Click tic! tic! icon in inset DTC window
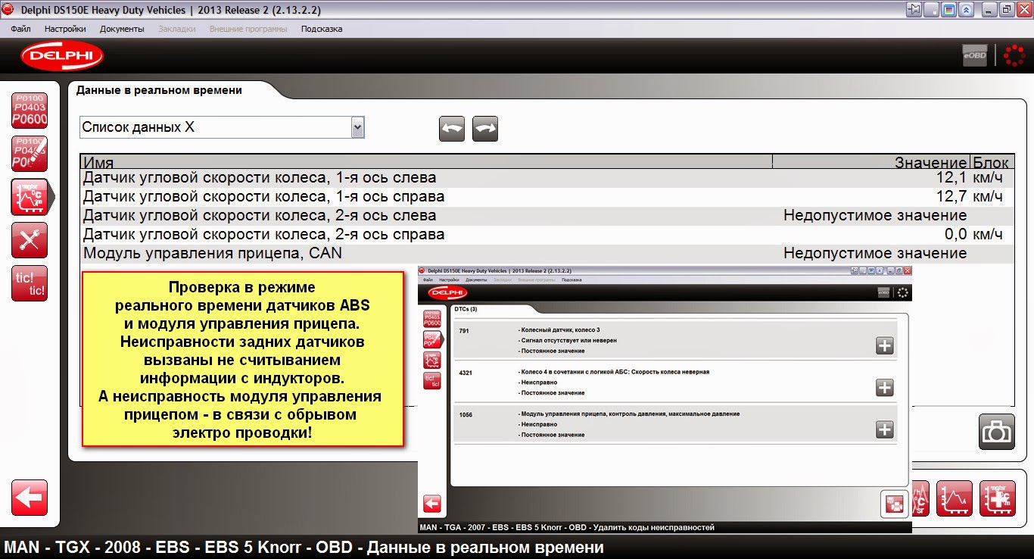The image size is (1034, 559). tap(431, 381)
